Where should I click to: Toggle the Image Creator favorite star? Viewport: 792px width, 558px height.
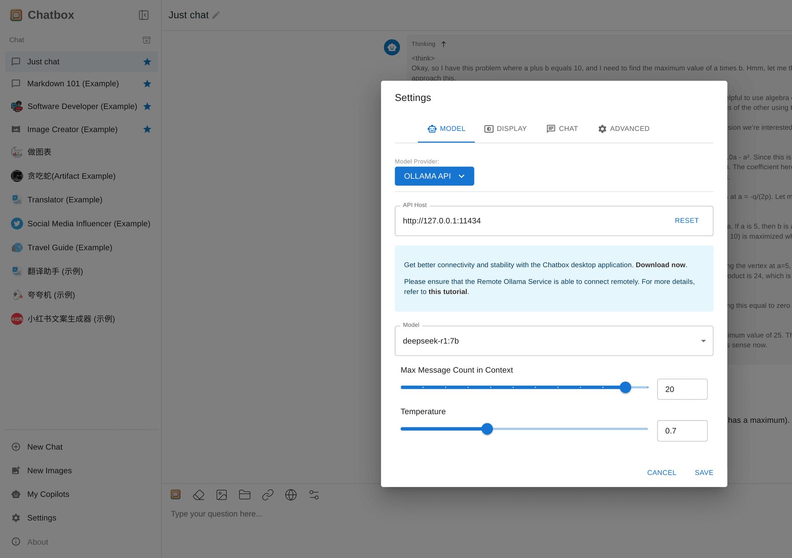point(147,129)
